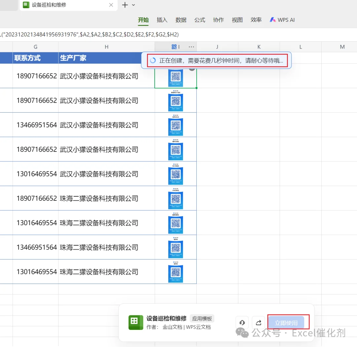Select first row phone 18907166652
This screenshot has width=357, height=347.
point(35,76)
